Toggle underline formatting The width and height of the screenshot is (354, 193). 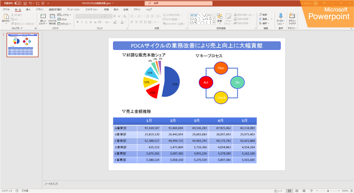87,22
